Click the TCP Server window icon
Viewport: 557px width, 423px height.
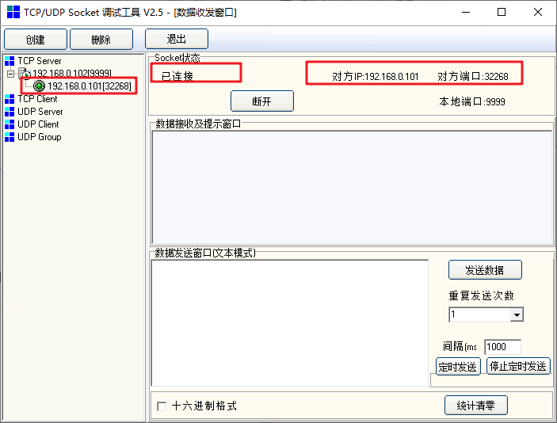(10, 61)
